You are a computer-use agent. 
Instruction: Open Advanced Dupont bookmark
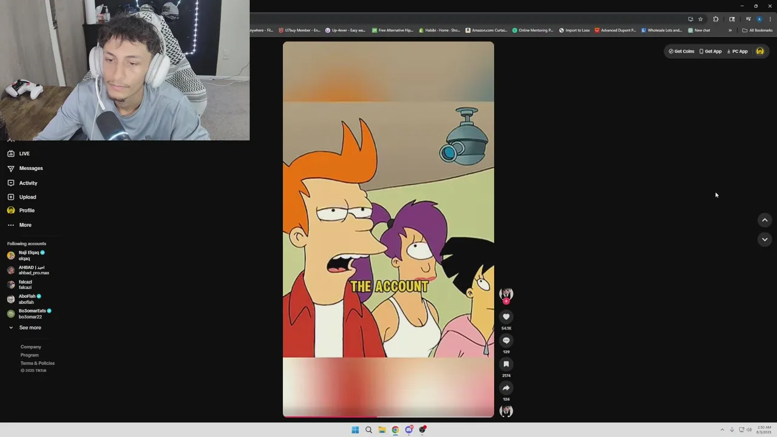tap(616, 30)
